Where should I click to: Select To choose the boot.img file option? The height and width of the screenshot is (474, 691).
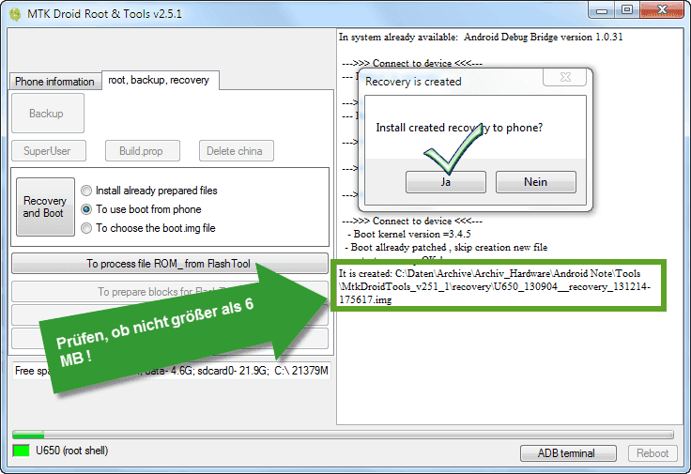point(149,228)
